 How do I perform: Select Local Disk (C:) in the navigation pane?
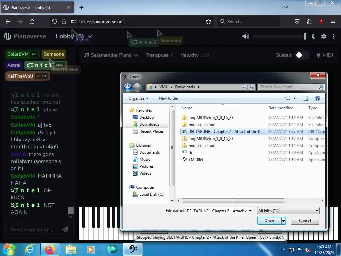click(x=152, y=194)
